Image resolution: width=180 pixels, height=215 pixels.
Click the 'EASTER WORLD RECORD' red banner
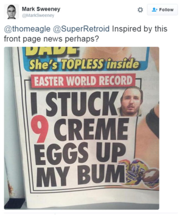pos(83,81)
